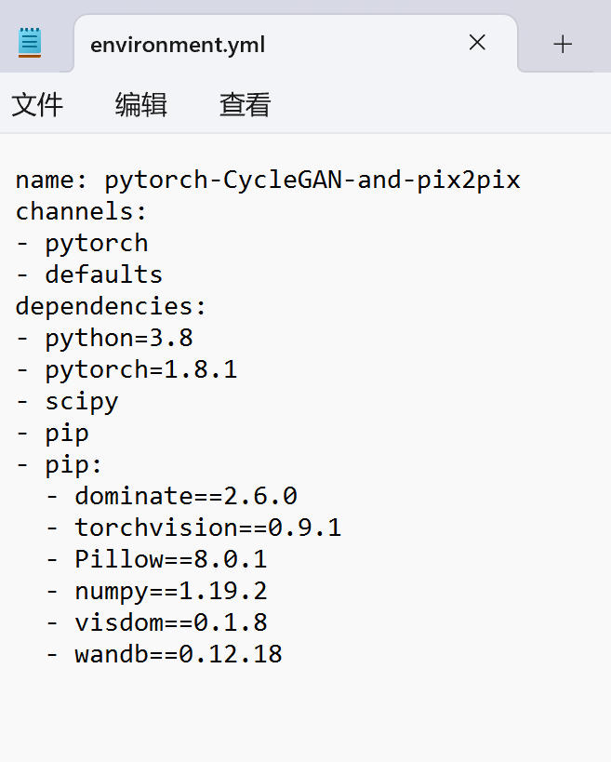Screen dimensions: 611x762
Task: Click on the dependencies: line
Action: point(111,306)
